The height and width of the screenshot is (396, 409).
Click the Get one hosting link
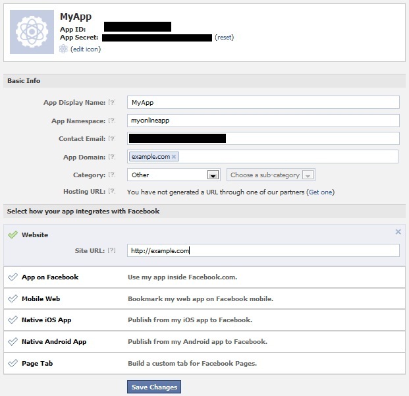click(320, 192)
